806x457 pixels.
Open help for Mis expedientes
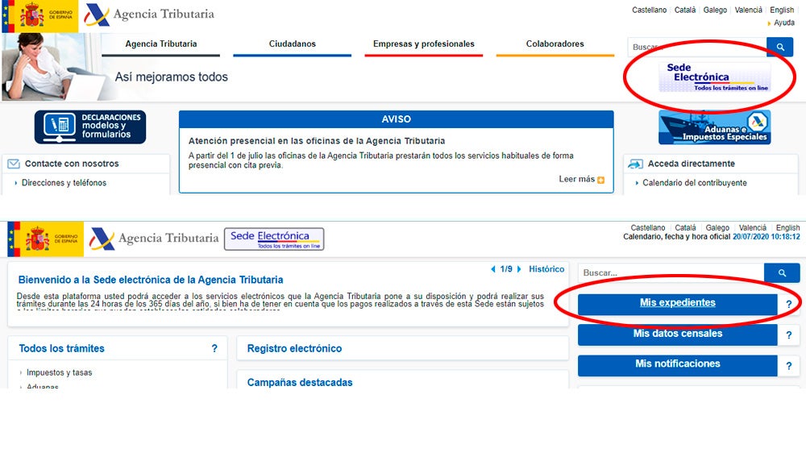point(788,305)
